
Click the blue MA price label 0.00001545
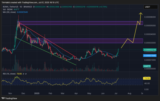click(150, 56)
